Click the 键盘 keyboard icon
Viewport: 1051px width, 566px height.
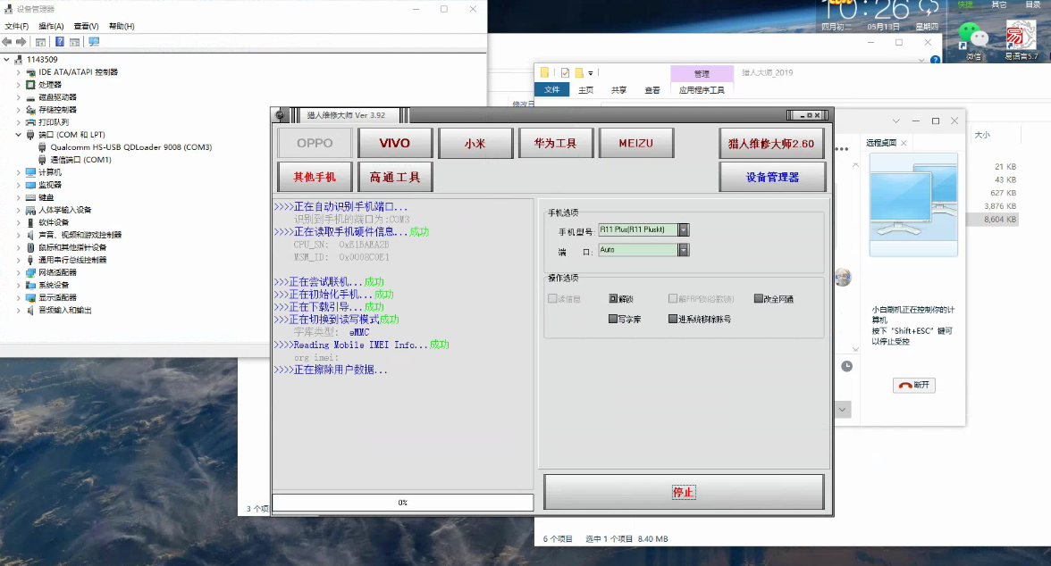[x=30, y=197]
